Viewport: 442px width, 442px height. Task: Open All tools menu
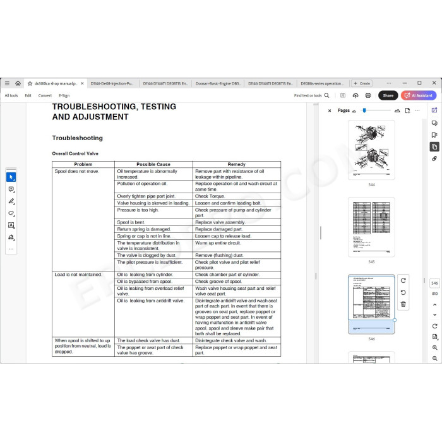pos(11,95)
